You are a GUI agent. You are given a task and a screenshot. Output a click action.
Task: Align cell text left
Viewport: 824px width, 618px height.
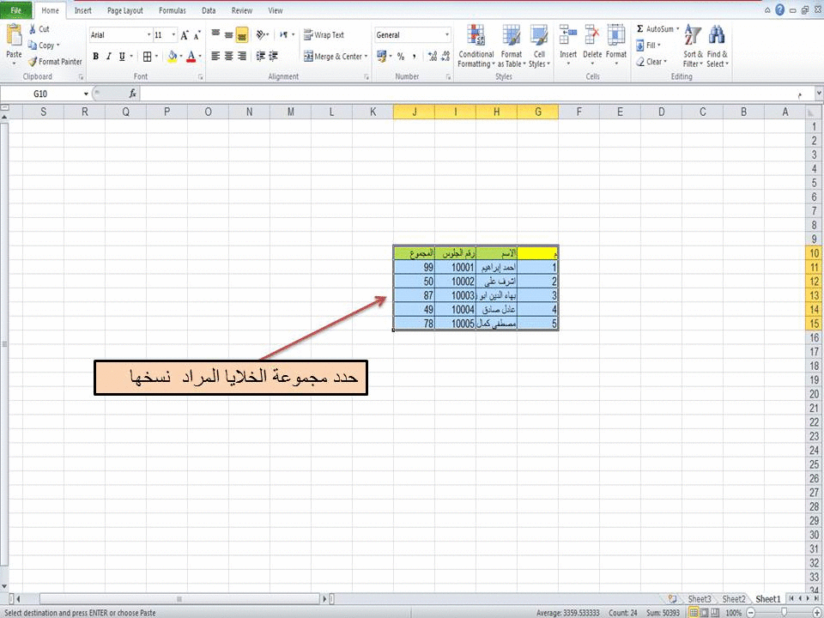(x=215, y=56)
